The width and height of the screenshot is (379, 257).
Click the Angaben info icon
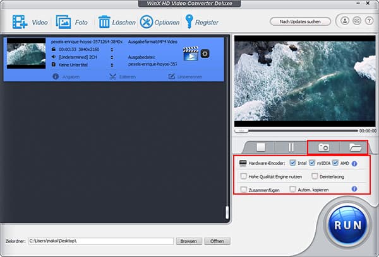[56, 76]
